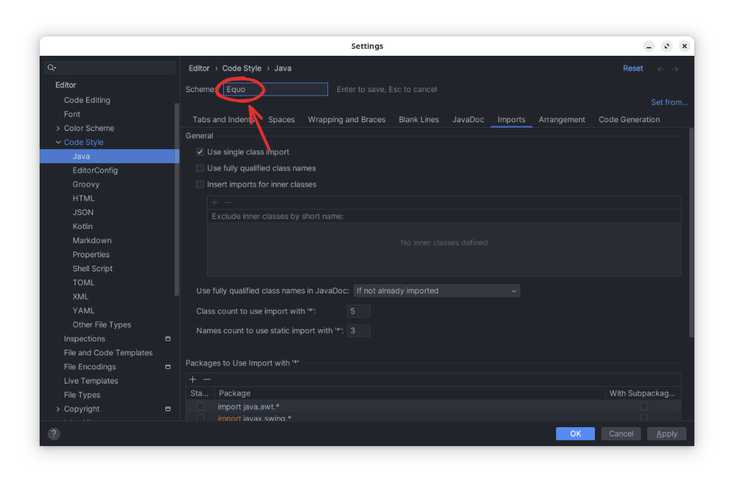Select TOML code style
Image resolution: width=734 pixels, height=489 pixels.
[83, 283]
